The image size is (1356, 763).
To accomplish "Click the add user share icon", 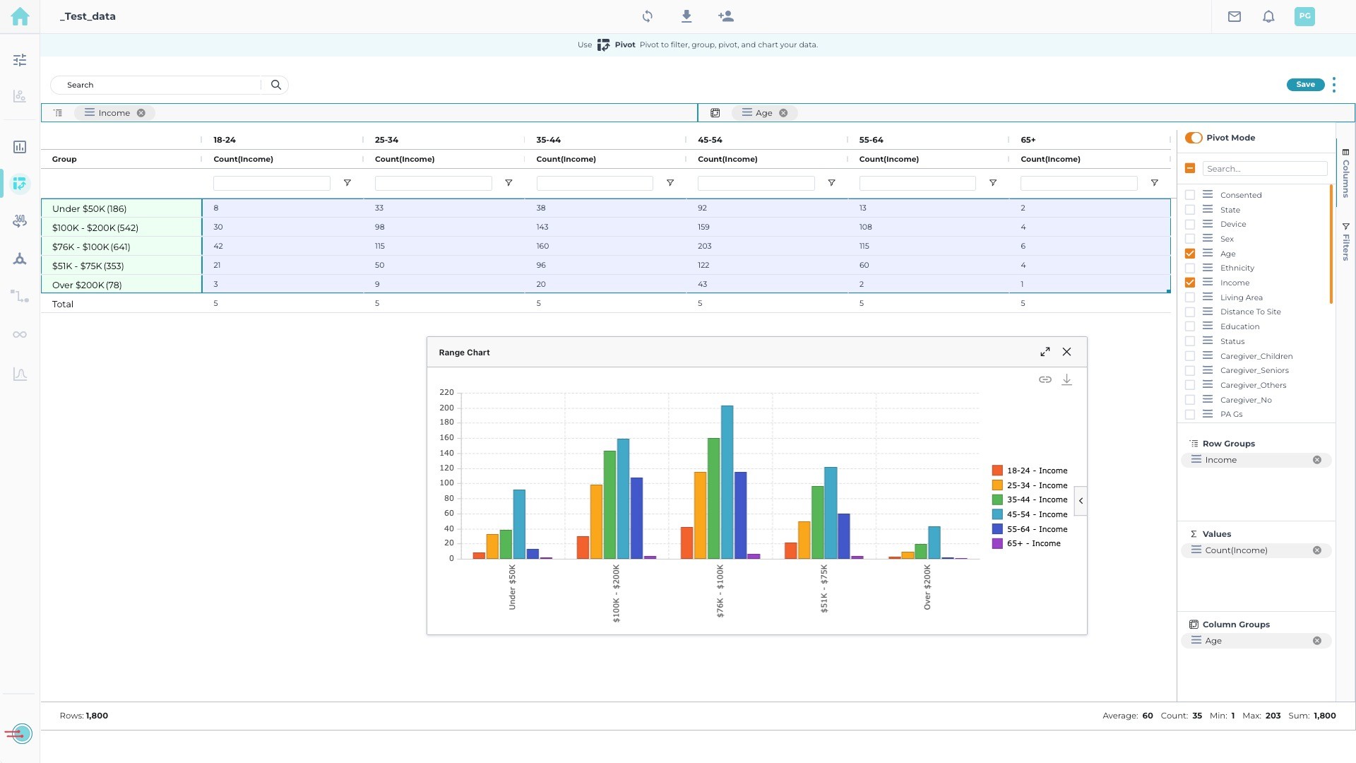I will 725,16.
